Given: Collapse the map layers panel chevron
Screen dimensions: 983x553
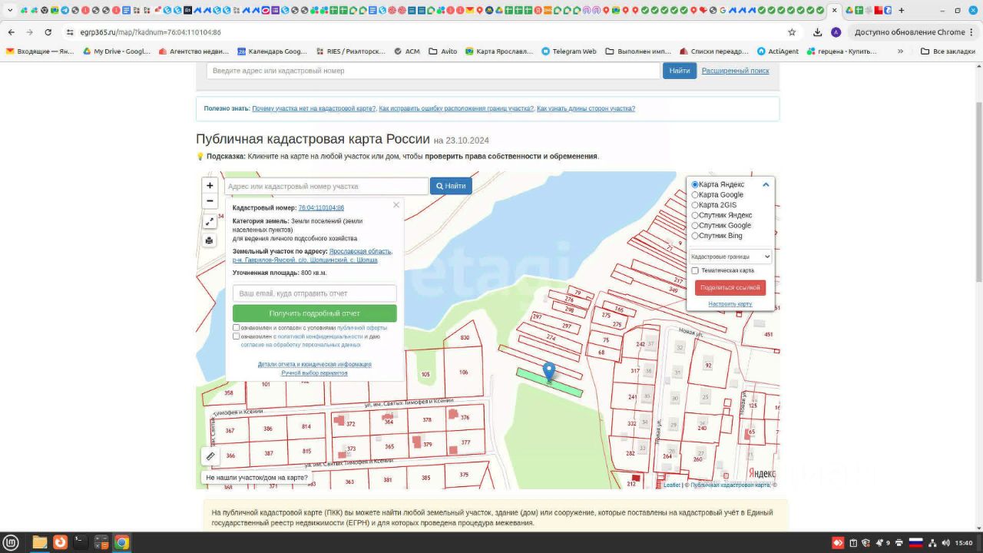Looking at the screenshot, I should [x=766, y=184].
